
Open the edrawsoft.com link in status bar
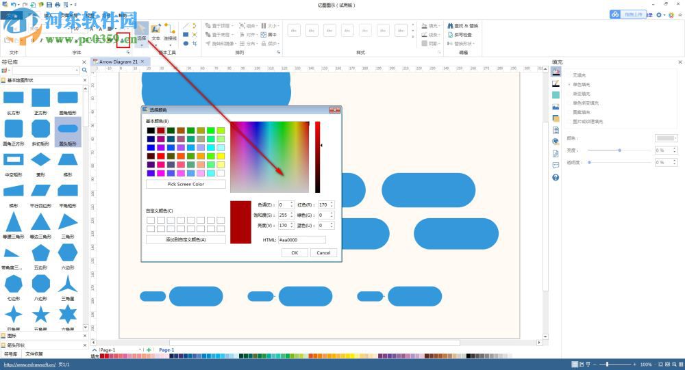point(29,365)
